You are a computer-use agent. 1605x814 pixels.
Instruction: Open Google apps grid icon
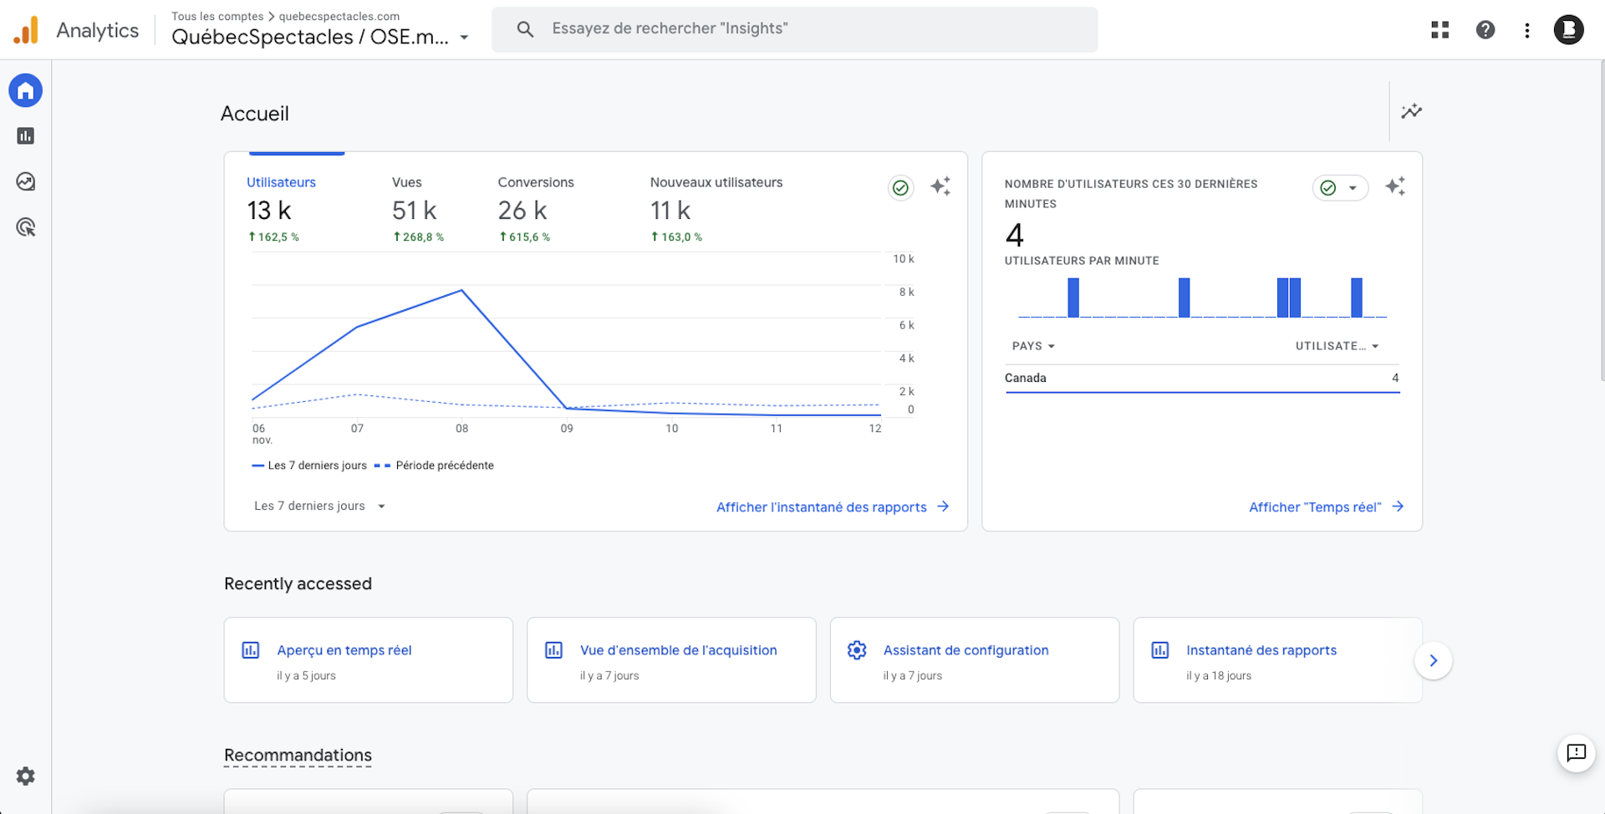[x=1439, y=30]
